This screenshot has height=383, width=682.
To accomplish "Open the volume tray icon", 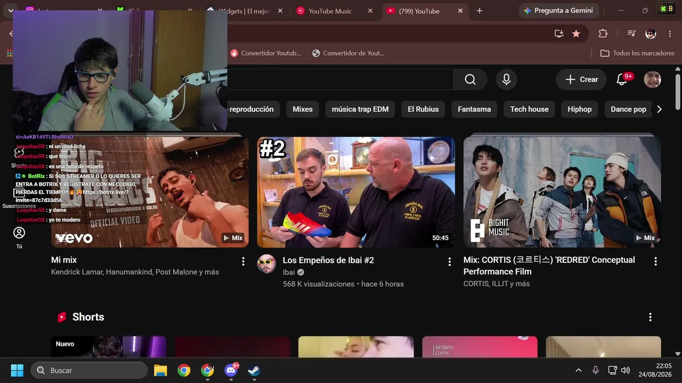I will coord(626,370).
